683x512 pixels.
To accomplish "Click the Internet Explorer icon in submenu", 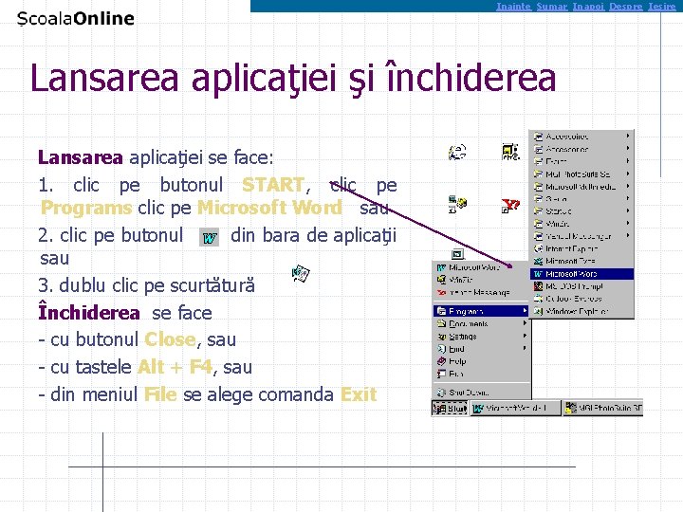I will pos(539,248).
